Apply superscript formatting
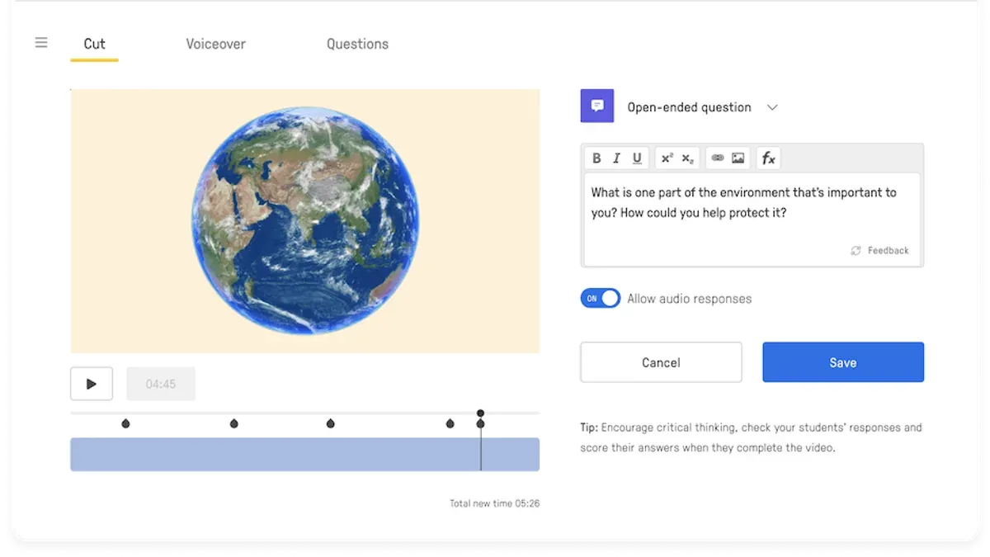990x557 pixels. coord(667,158)
